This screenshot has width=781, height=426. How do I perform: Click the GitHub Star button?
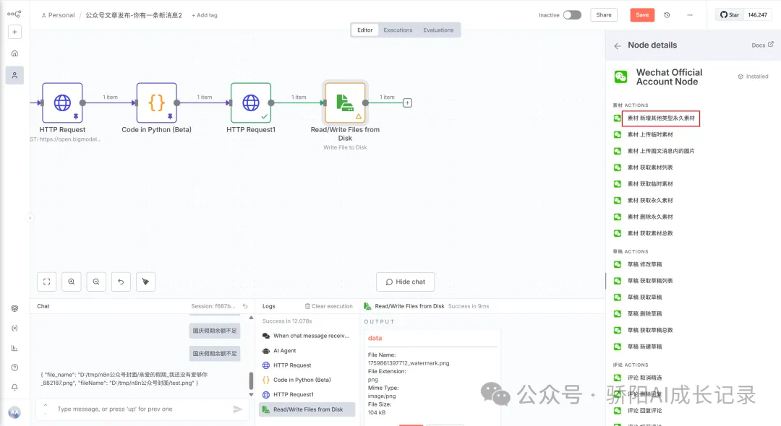[730, 15]
